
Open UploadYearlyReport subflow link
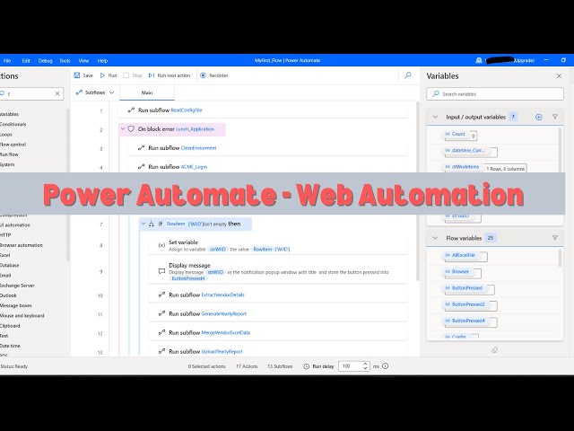[x=222, y=351]
